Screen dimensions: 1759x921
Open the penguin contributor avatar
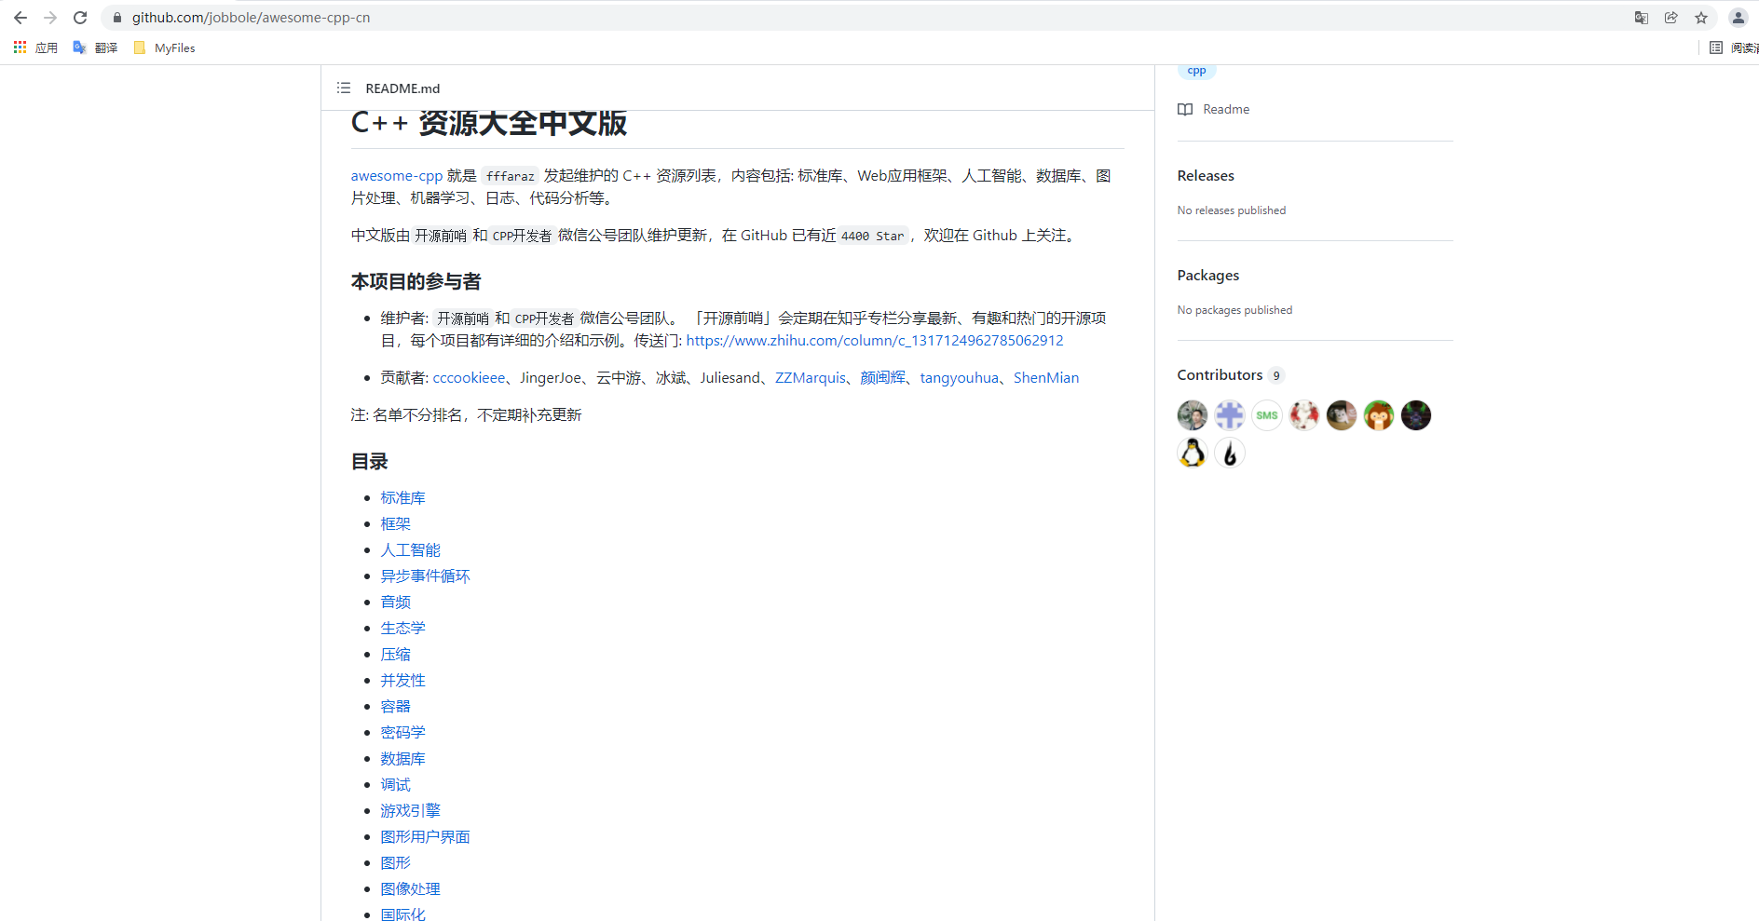click(1193, 453)
